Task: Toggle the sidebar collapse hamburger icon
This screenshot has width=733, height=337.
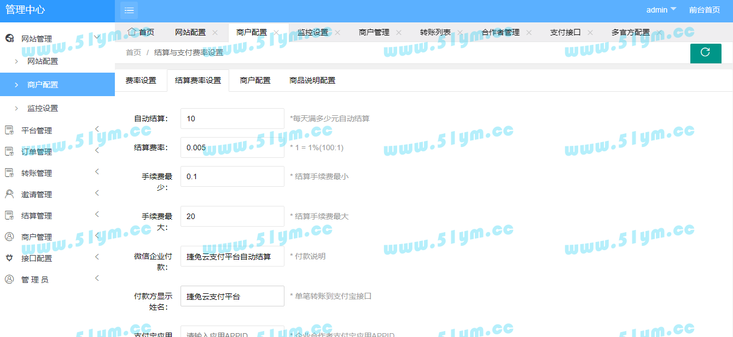Action: (129, 10)
